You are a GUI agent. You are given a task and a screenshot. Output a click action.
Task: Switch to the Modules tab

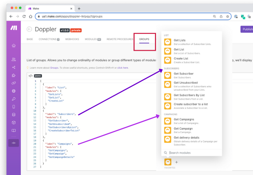coord(93,39)
